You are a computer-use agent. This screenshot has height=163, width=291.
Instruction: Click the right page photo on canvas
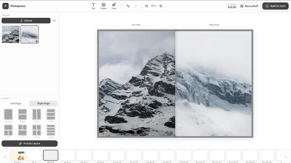coord(214,84)
